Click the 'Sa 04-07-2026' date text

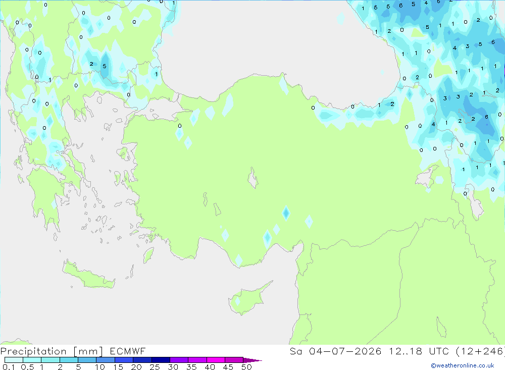(x=336, y=351)
